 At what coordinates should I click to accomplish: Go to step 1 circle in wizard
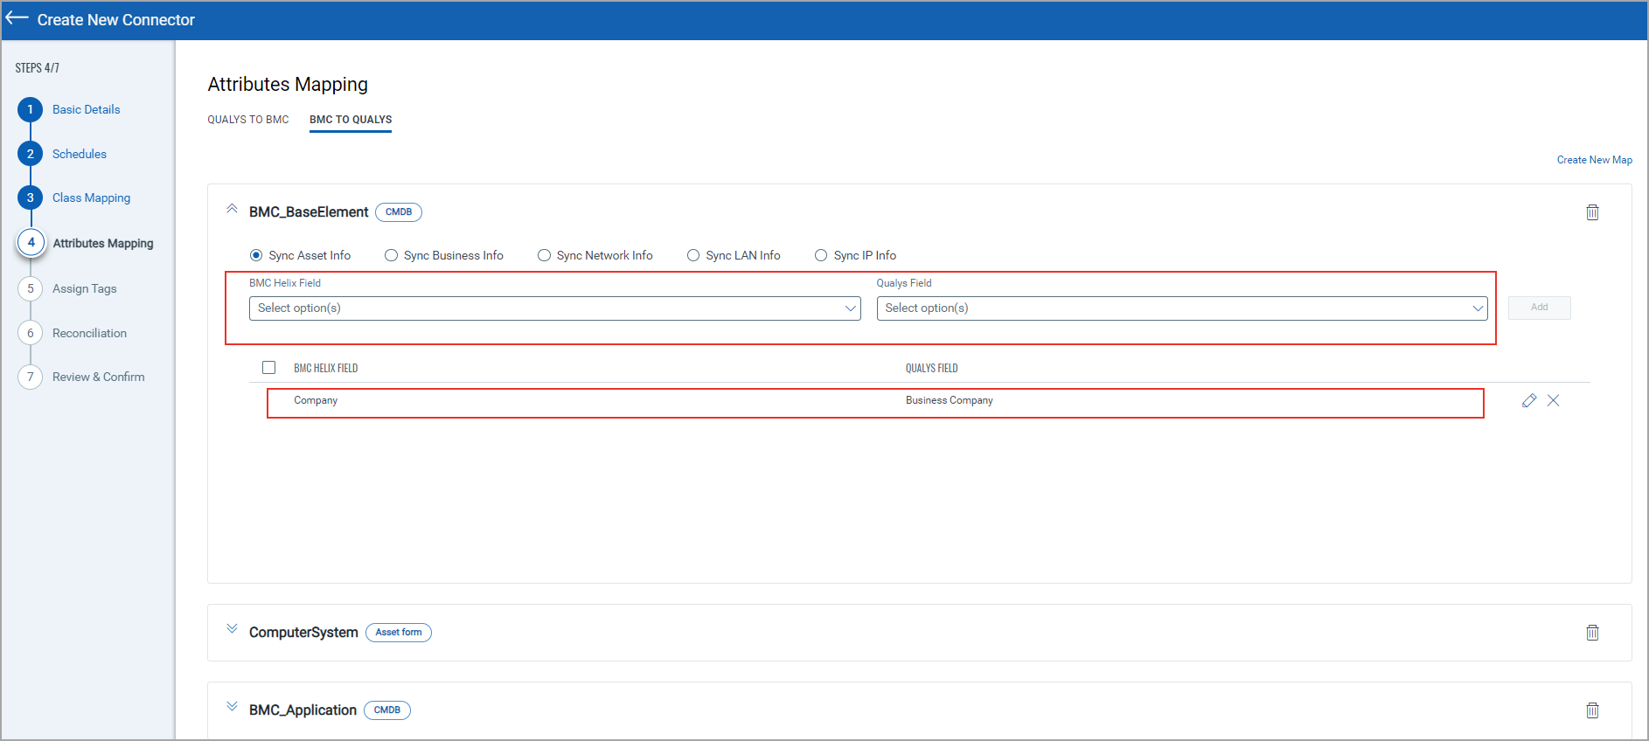tap(31, 109)
